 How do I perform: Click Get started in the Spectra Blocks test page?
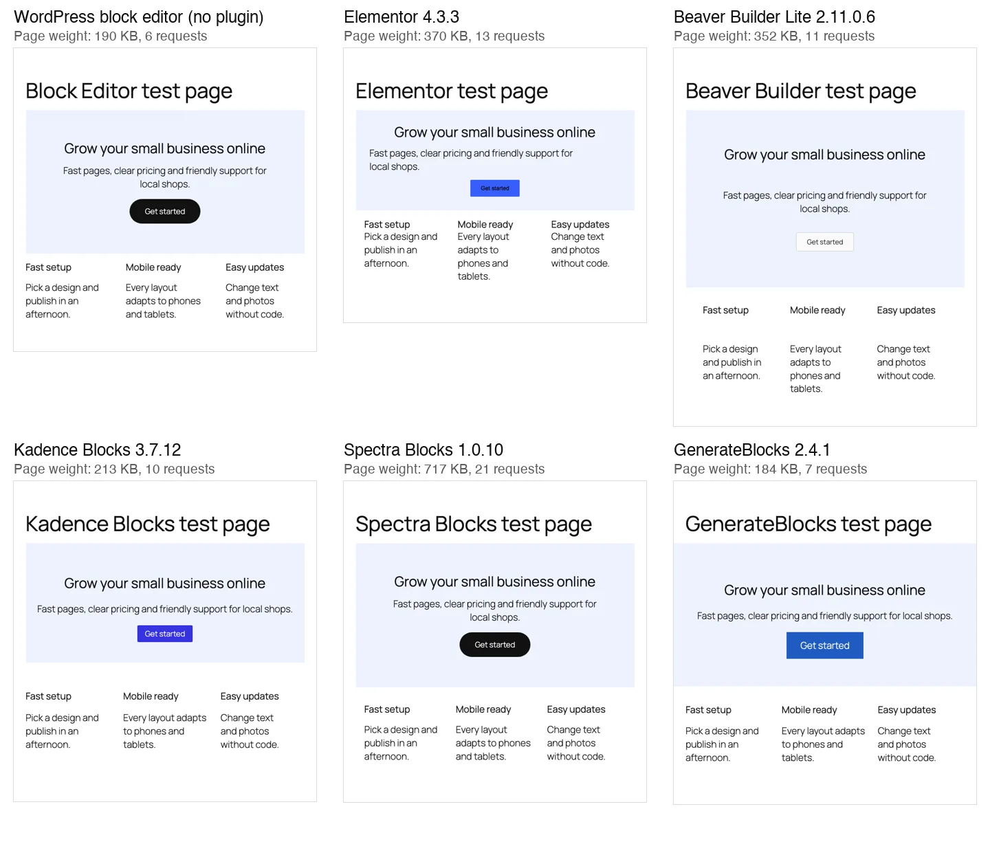click(495, 645)
